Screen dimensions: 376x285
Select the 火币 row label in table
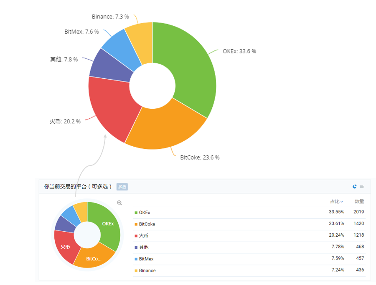pos(144,236)
